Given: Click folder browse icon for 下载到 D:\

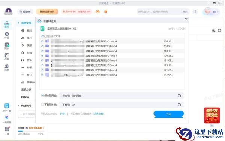Looking at the screenshot, I should pyautogui.click(x=179, y=105).
